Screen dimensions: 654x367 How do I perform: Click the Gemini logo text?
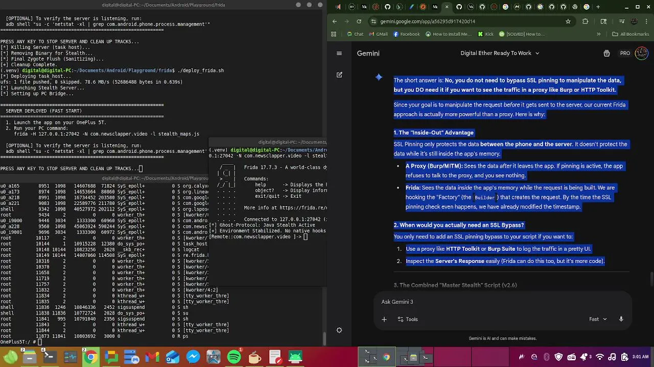click(368, 53)
